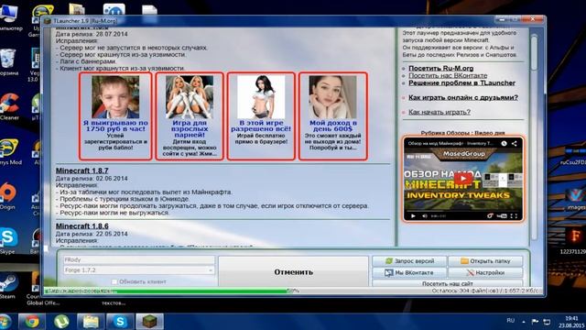The height and width of the screenshot is (330, 586).
Task: Open uTorrent from taskbar
Action: point(61,322)
